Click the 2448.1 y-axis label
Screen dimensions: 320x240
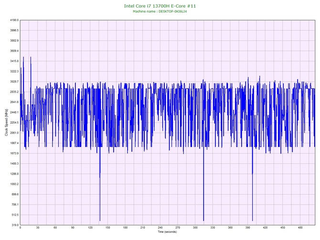point(14,112)
